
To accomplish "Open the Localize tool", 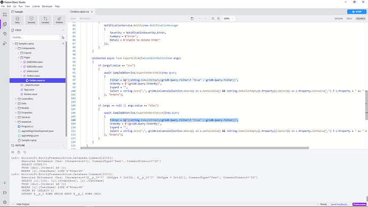I will (45, 20).
